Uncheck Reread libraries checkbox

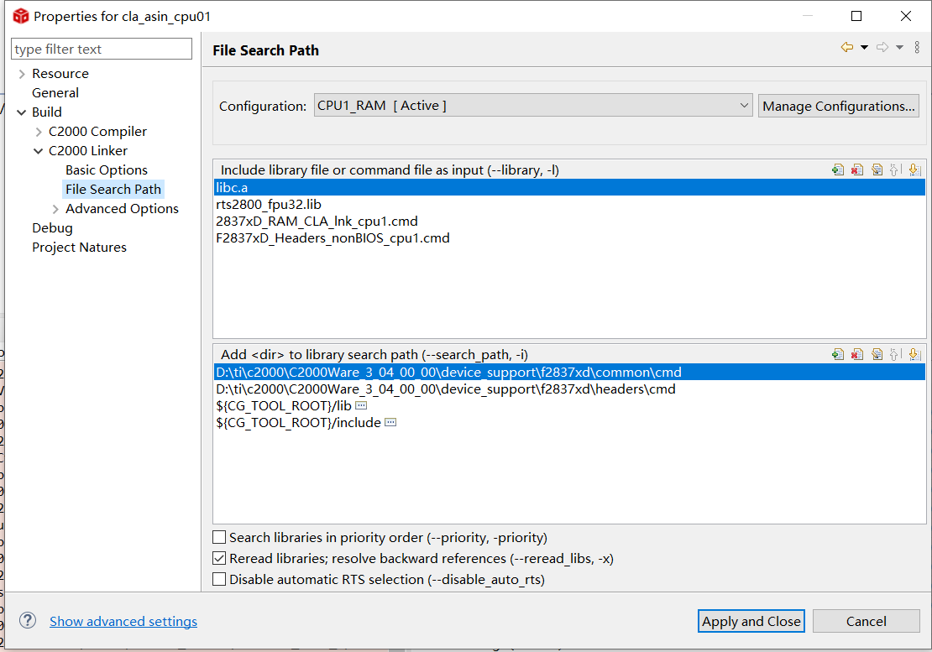click(x=220, y=558)
